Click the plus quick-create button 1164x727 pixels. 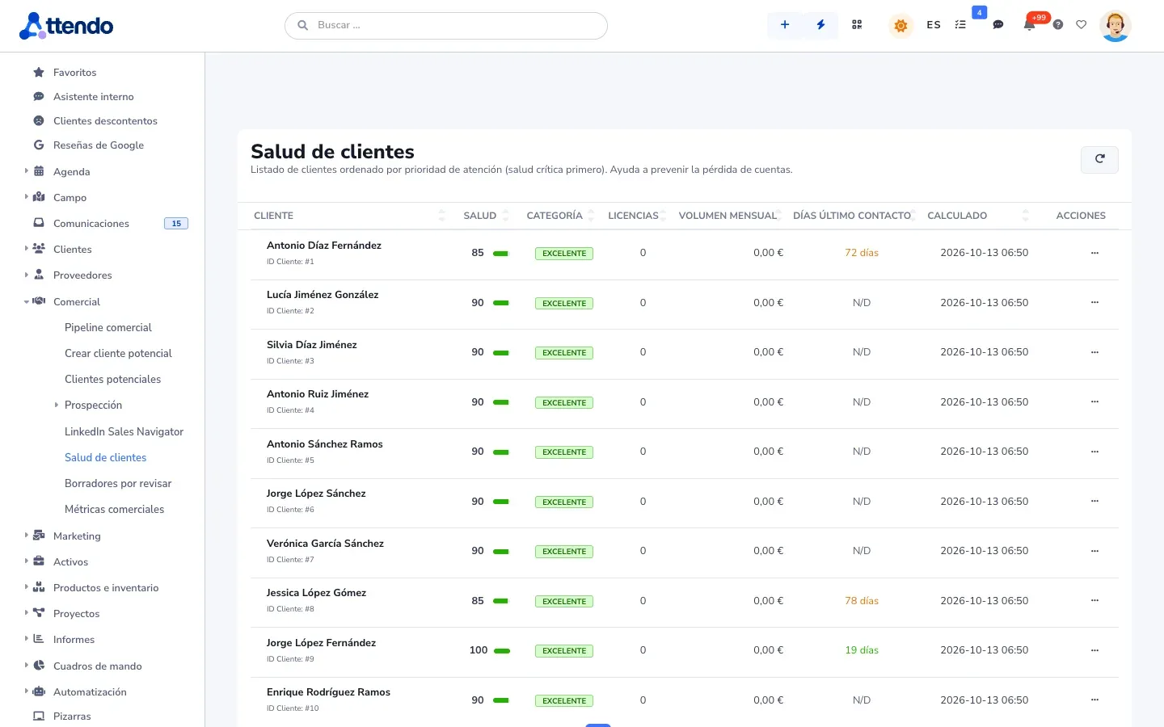pos(784,25)
